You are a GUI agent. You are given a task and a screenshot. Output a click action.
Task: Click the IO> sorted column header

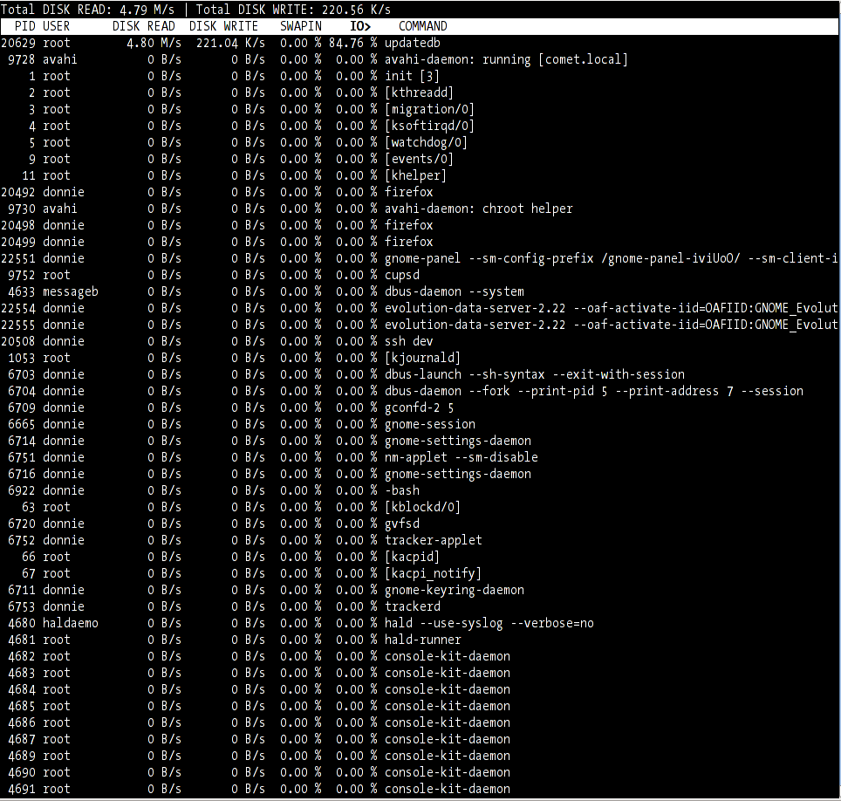(x=360, y=26)
